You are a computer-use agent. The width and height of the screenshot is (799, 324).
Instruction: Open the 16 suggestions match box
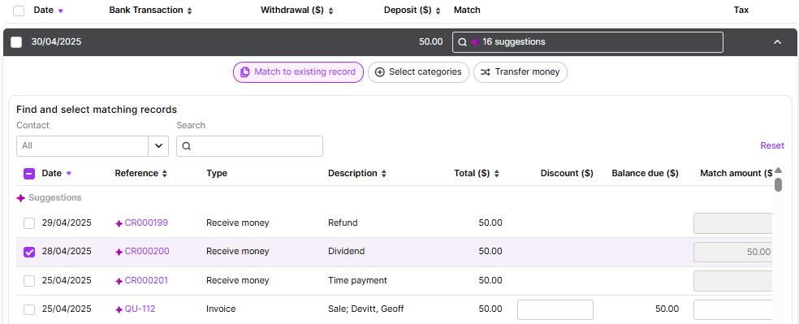point(588,42)
